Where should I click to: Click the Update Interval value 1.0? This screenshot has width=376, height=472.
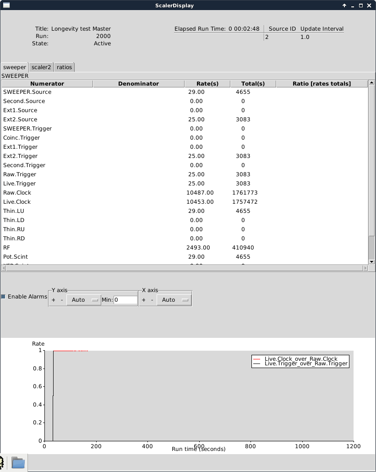coord(305,37)
